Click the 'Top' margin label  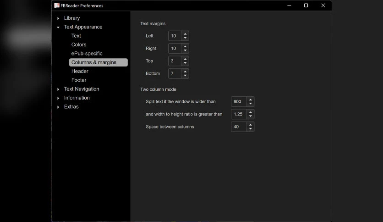149,61
